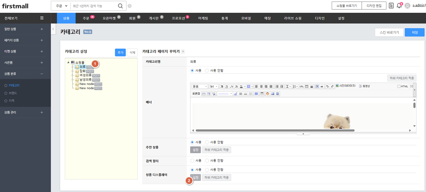Viewport: 426px width, 192px height.
Task: Click the search magnifier icon
Action: pyautogui.click(x=120, y=6)
